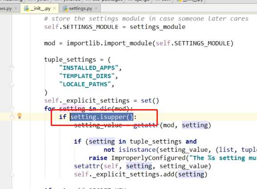257x189 pixels.
Task: Close the settings.py tab
Action: pyautogui.click(x=96, y=8)
